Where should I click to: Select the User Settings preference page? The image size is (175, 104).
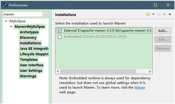31,71
